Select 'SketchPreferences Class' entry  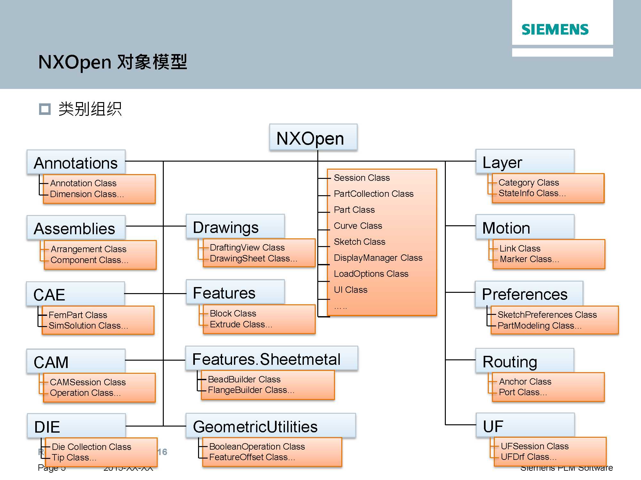tap(547, 315)
